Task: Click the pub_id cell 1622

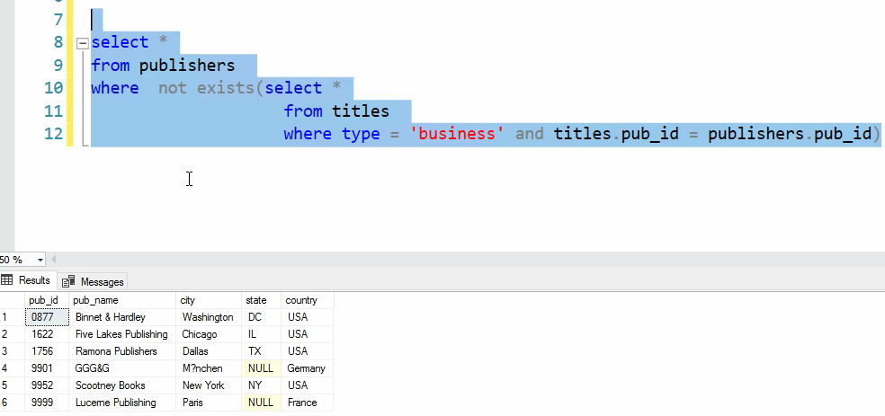Action: pos(47,334)
